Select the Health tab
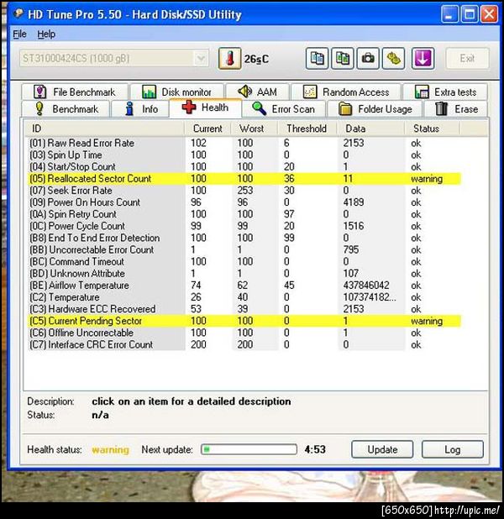Screen dimensions: 504x519 pos(205,107)
